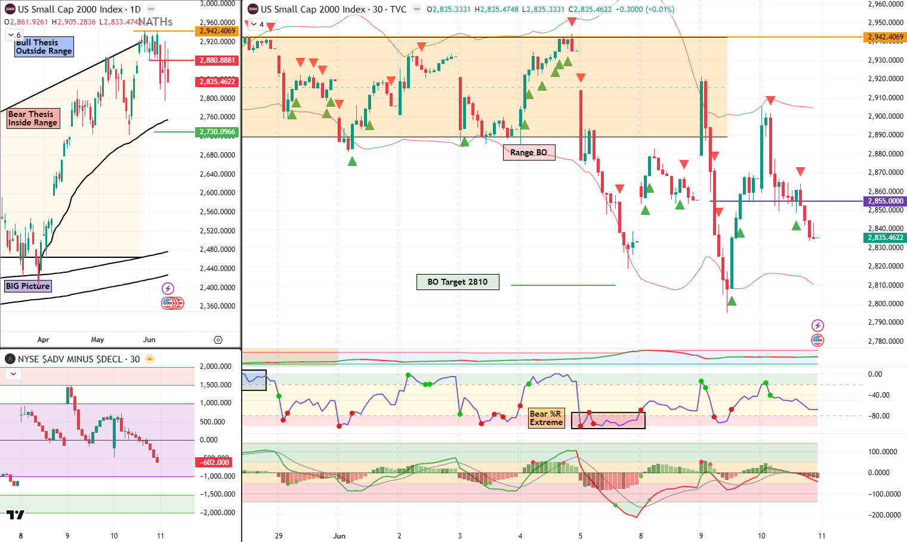Screen dimensions: 907x542
Task: Open the US flag economic events on the daily chart
Action: point(168,303)
